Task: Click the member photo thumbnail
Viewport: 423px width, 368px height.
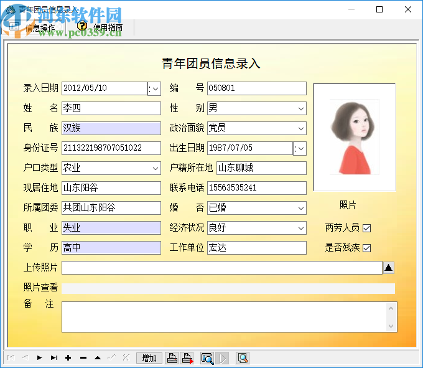Action: pyautogui.click(x=354, y=137)
